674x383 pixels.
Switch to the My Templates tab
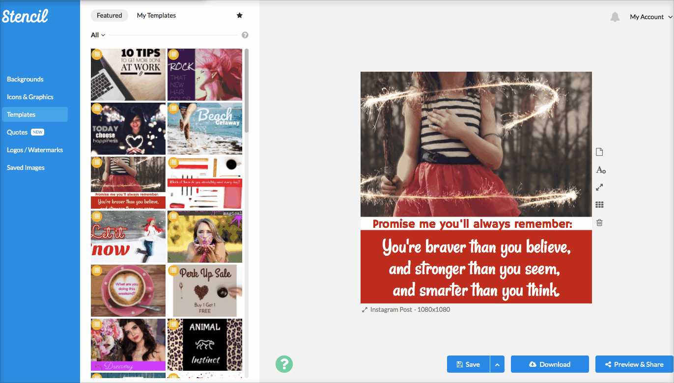click(156, 15)
